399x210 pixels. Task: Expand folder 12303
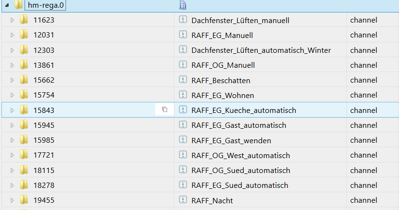pyautogui.click(x=13, y=50)
